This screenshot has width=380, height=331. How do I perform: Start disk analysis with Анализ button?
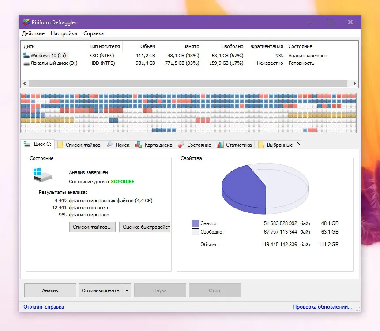click(x=50, y=290)
